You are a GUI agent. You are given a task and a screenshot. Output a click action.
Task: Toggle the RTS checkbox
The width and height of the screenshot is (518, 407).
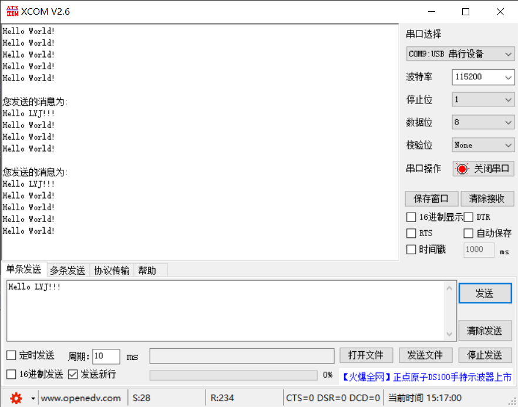pos(411,233)
